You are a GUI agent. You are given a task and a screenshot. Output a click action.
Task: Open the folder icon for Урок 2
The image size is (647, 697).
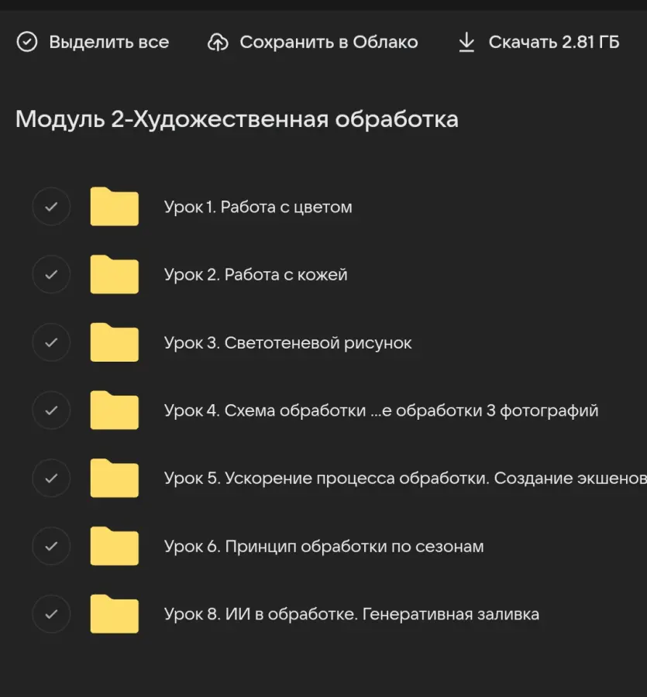(x=114, y=274)
